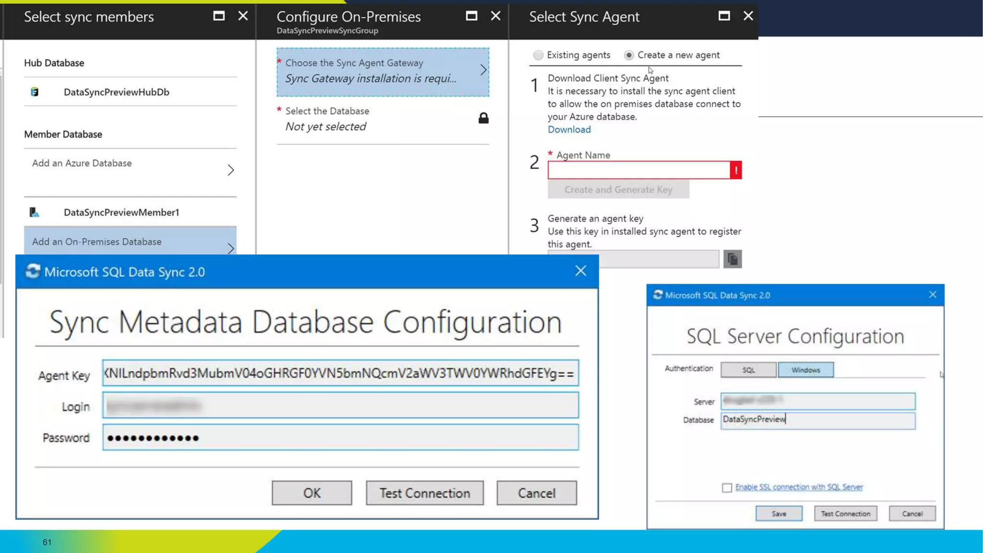
Task: Expand Add an On-Premises Database chevron
Action: coord(231,248)
